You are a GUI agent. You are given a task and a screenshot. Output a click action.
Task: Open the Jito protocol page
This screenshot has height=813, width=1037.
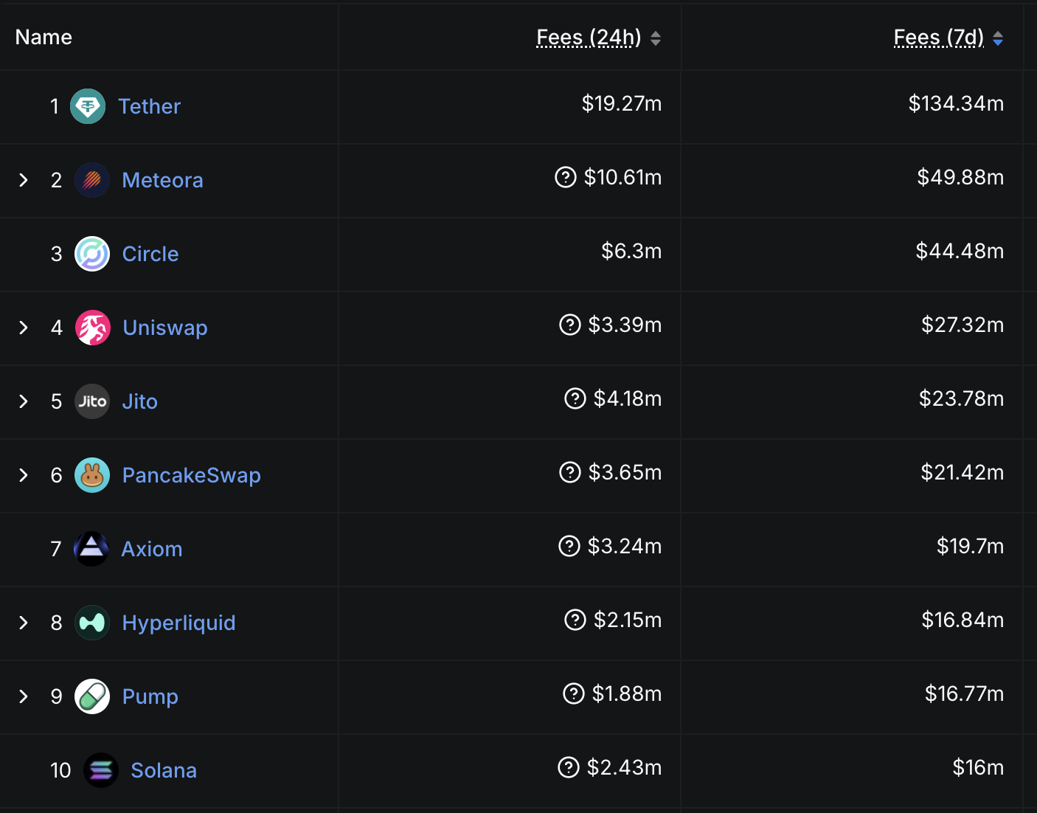click(139, 401)
